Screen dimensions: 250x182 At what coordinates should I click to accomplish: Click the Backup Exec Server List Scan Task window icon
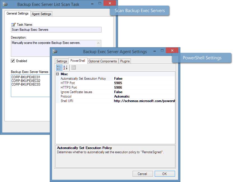[5, 4]
